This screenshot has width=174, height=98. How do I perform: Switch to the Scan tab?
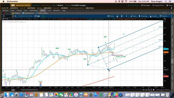click(x=26, y=10)
